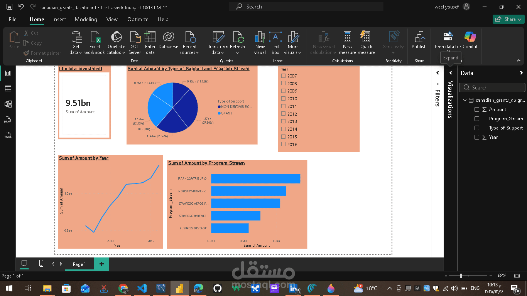Create a Quick measure

(366, 43)
